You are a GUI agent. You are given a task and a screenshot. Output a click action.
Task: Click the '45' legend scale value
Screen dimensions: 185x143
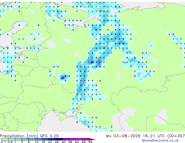tap(83, 142)
